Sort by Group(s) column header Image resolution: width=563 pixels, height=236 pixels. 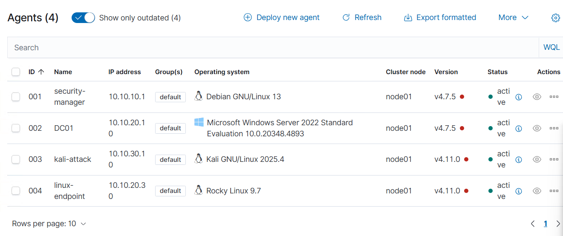[x=169, y=72]
